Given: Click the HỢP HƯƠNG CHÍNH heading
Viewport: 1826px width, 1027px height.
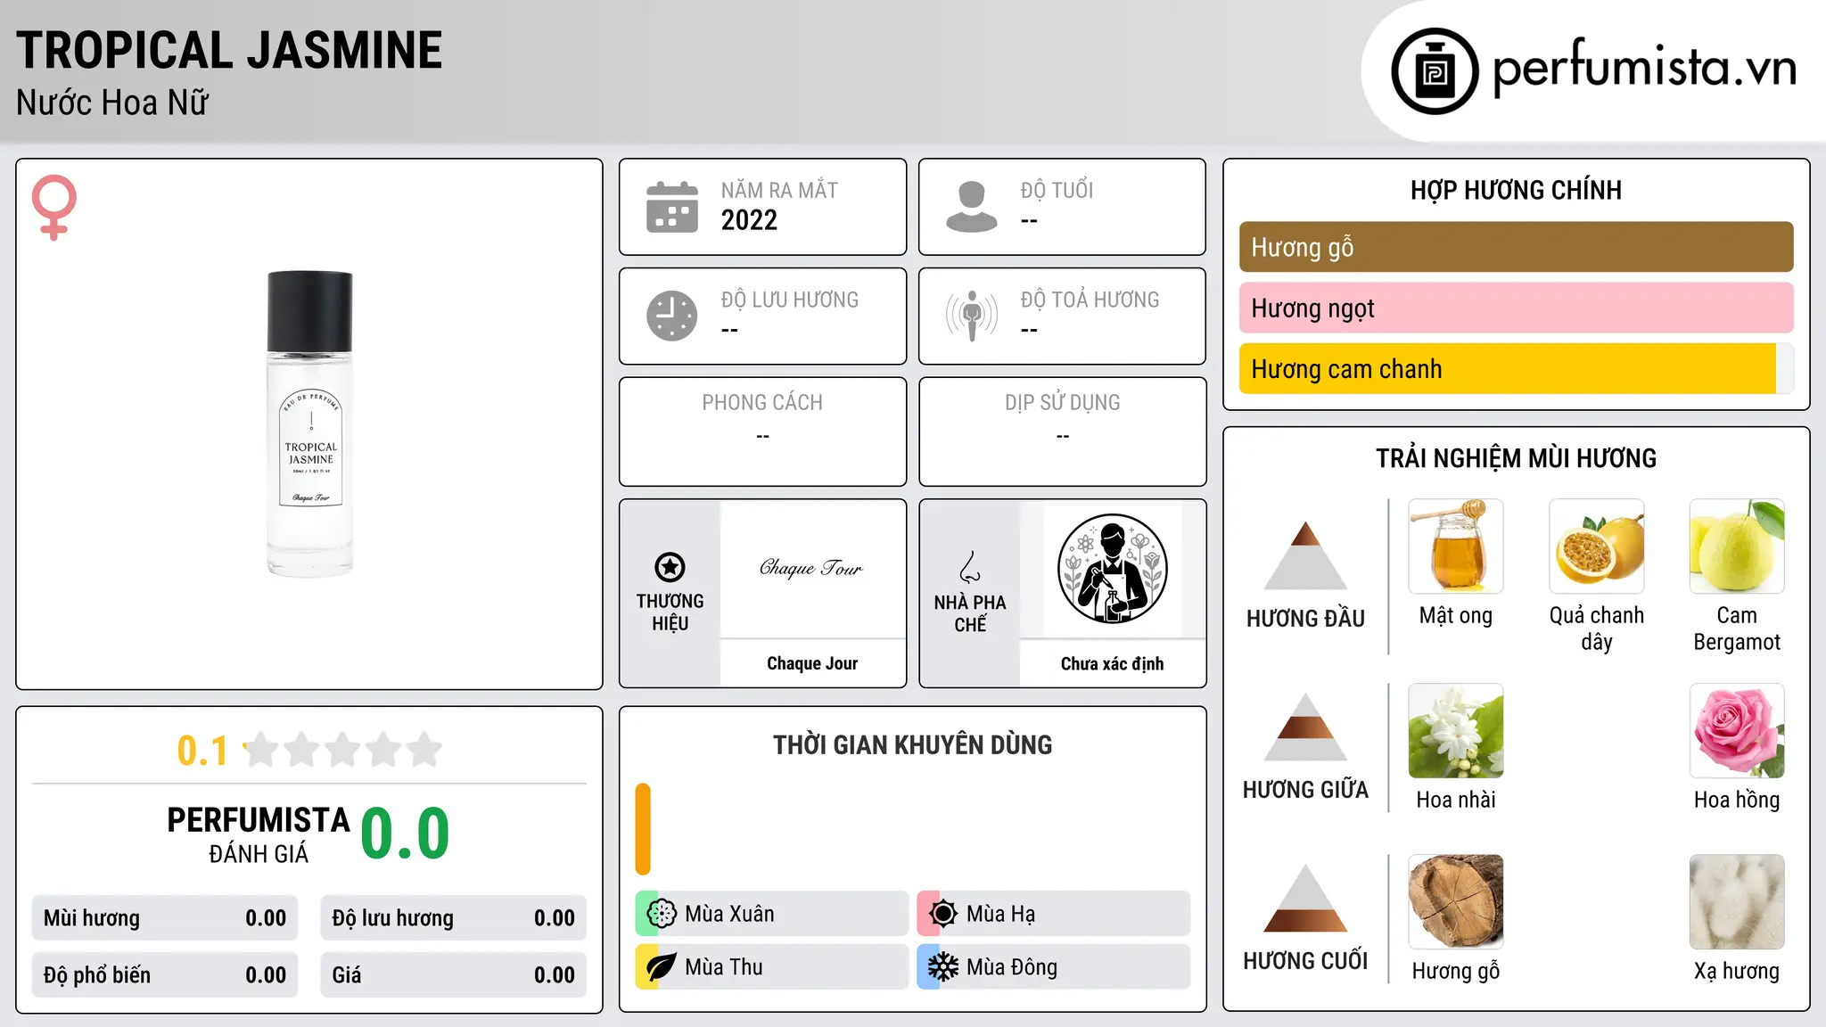Looking at the screenshot, I should point(1516,190).
